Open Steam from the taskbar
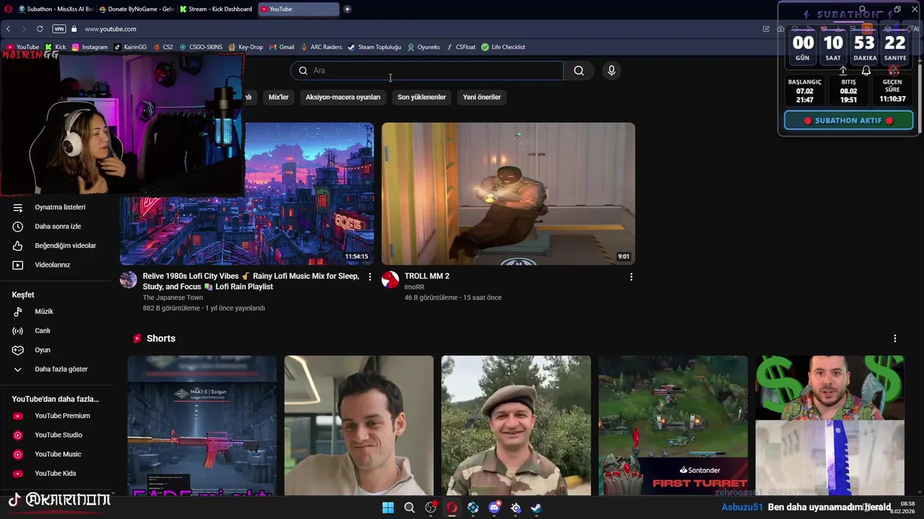Image resolution: width=924 pixels, height=519 pixels. [536, 507]
